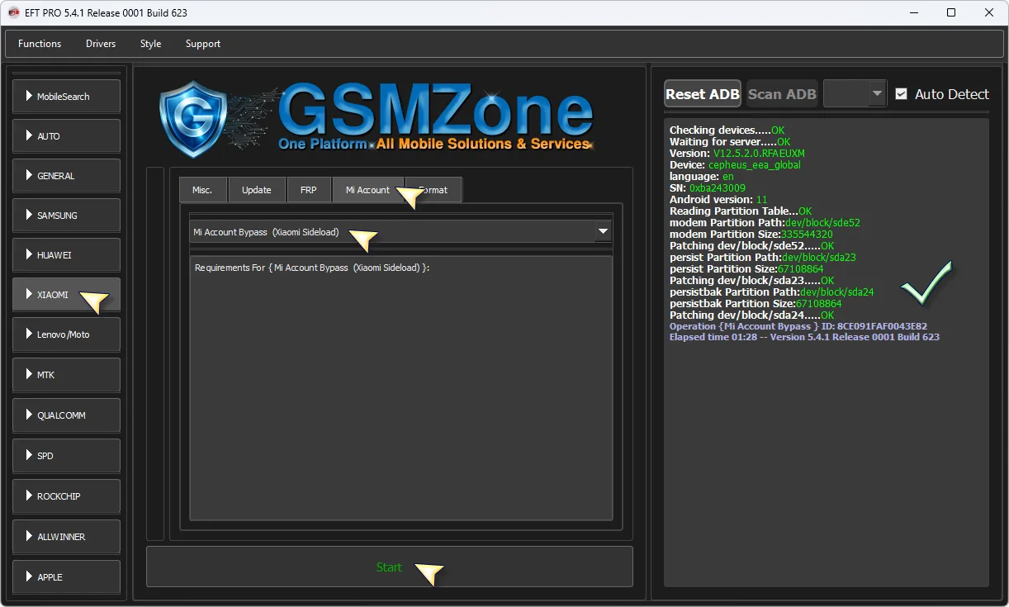Expand the MTK chipset section
The height and width of the screenshot is (607, 1009).
66,375
